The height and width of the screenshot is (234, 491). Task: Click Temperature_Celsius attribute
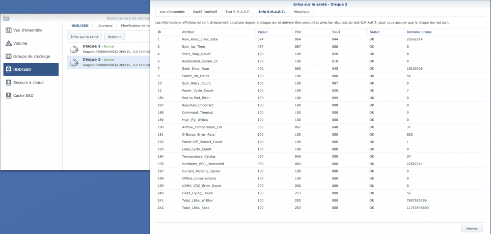click(x=198, y=156)
